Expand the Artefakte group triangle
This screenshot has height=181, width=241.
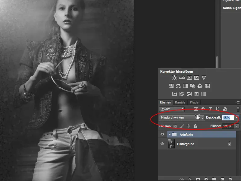[169, 134]
